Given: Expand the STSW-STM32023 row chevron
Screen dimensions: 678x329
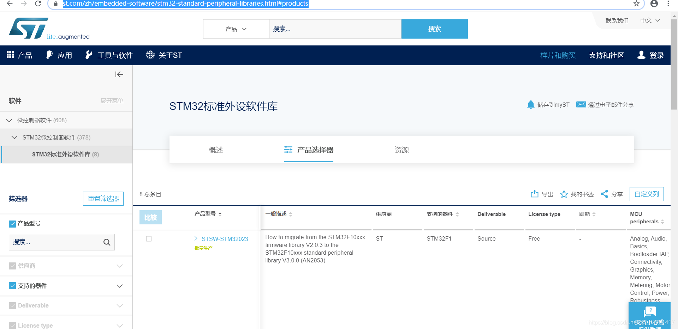Looking at the screenshot, I should [196, 238].
